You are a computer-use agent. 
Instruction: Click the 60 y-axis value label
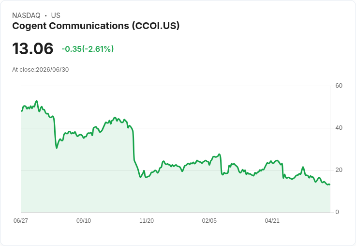[x=339, y=86]
